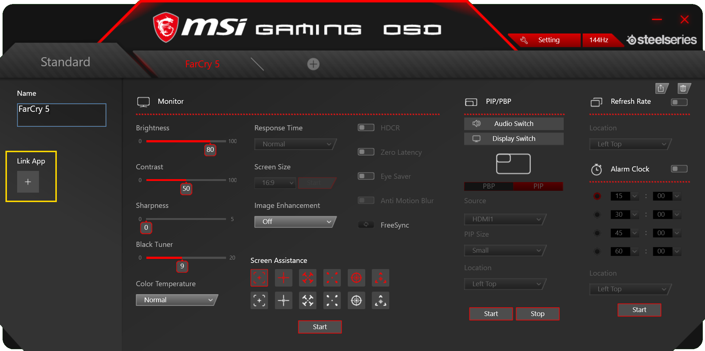Select the white triangle-dots crosshair overlay
Screen dimensions: 705x351
381,300
